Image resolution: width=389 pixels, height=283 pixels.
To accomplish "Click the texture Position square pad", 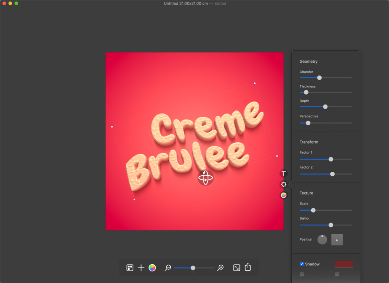I will pos(337,239).
